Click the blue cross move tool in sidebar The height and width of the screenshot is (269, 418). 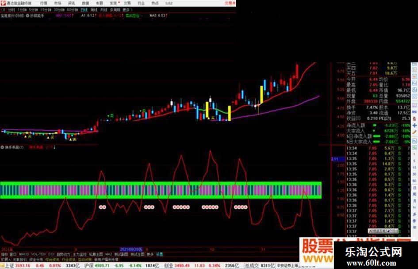click(x=414, y=125)
